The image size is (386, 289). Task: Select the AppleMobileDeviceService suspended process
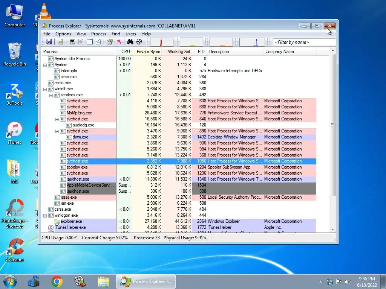click(179, 185)
